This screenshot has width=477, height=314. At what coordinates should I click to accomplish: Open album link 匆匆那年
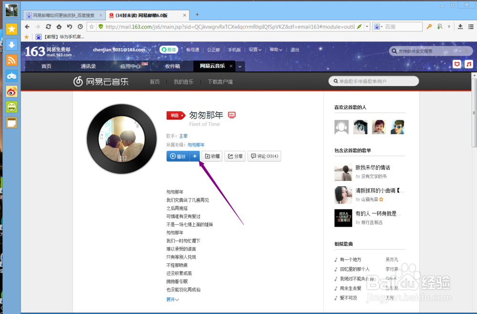click(196, 145)
